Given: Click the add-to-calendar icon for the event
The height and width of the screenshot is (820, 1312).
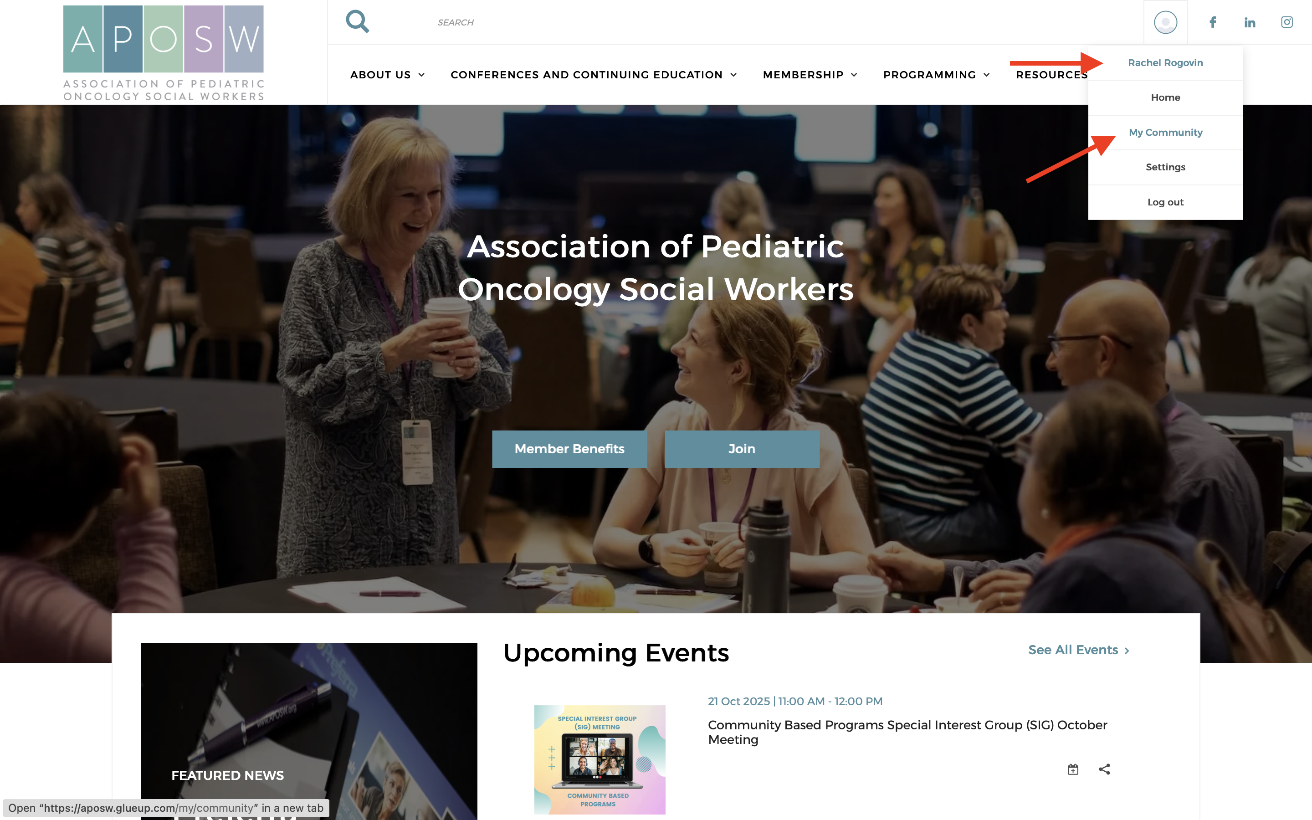Looking at the screenshot, I should [1073, 769].
